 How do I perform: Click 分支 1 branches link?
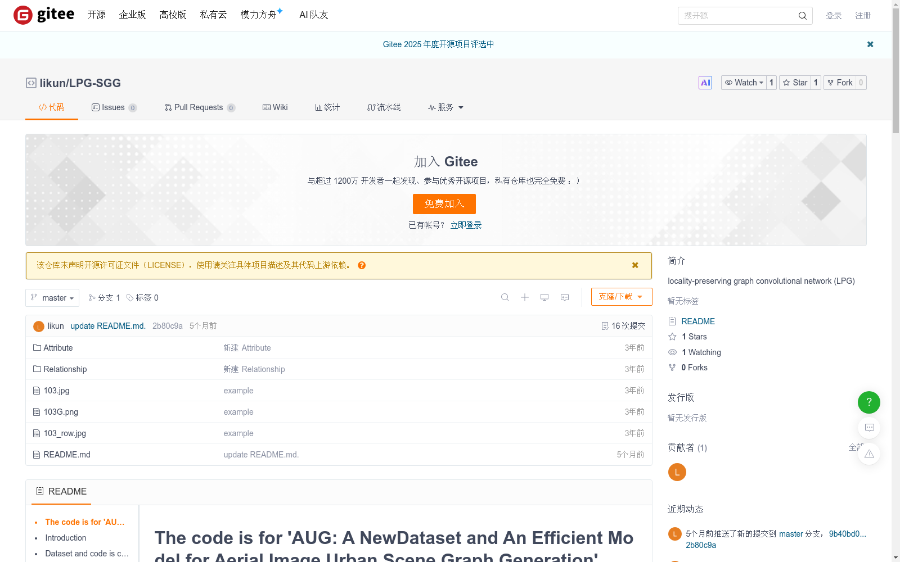click(x=105, y=298)
